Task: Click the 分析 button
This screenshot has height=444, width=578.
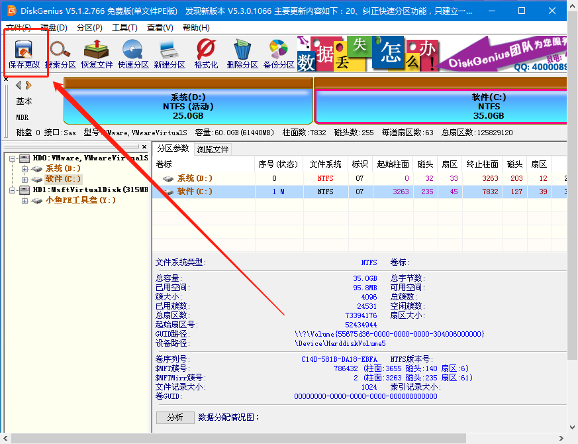Action: [x=175, y=417]
